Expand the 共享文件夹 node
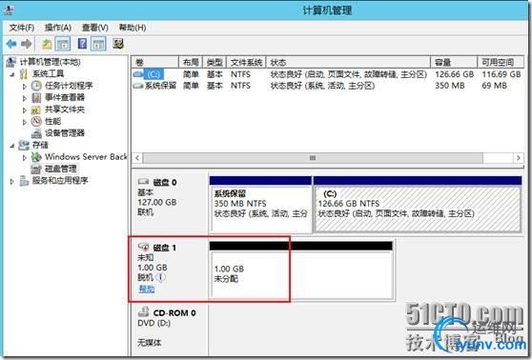 25,110
